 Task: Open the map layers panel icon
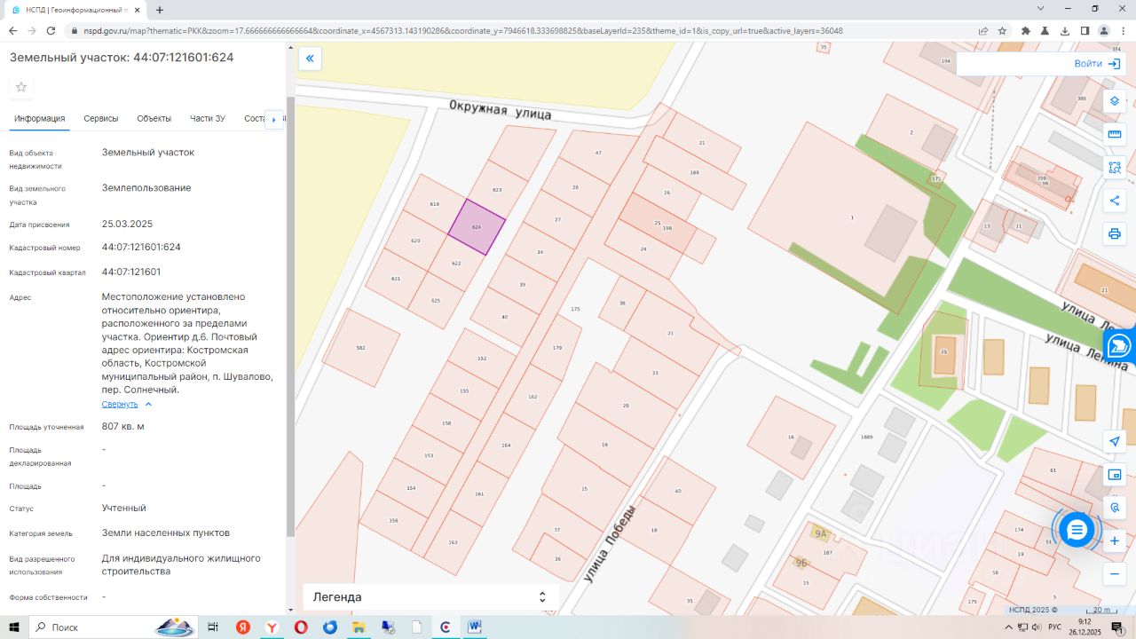tap(1115, 100)
